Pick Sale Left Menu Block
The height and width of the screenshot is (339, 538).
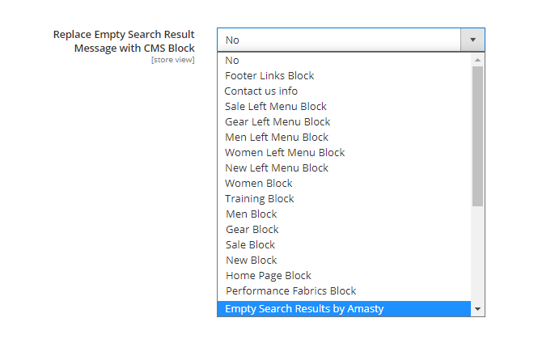(x=276, y=106)
